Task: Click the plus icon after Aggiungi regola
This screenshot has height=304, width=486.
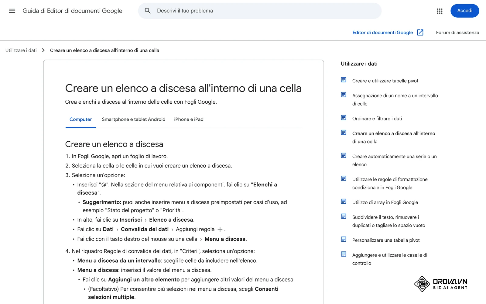Action: 220,230
